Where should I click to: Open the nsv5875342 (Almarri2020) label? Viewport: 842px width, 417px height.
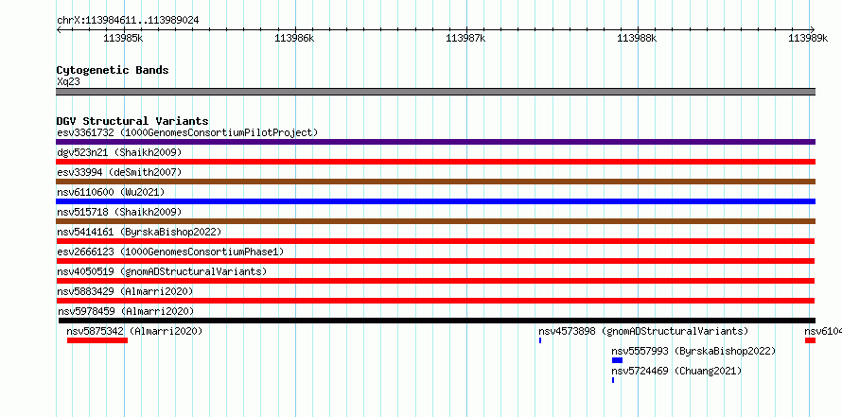coord(134,331)
